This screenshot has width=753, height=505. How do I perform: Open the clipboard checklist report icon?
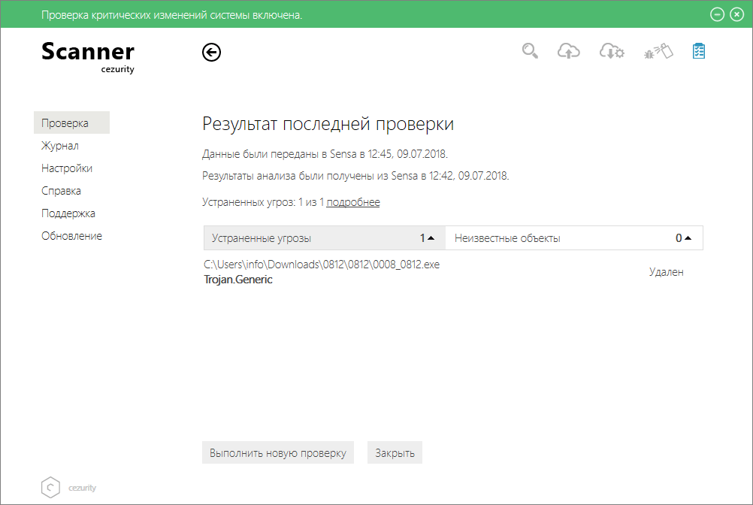[x=699, y=51]
